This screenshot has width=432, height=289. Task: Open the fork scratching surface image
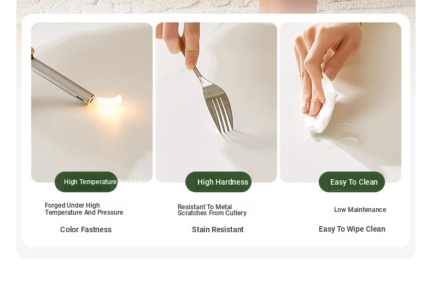coord(217,102)
